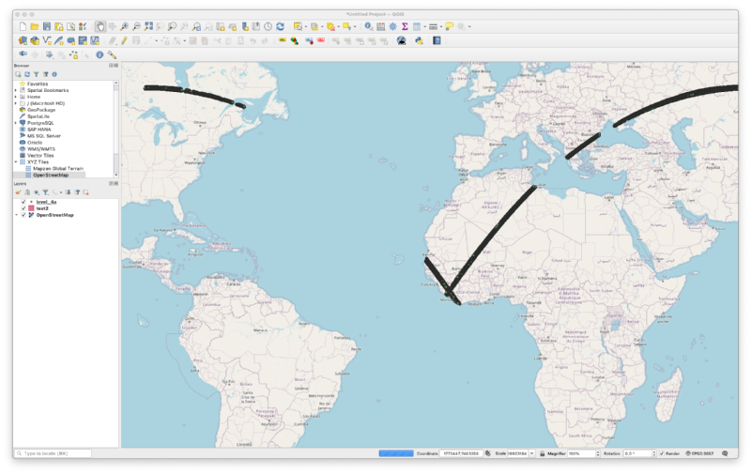Click the EPSG:3857 CRS button
The height and width of the screenshot is (474, 751).
(x=699, y=453)
